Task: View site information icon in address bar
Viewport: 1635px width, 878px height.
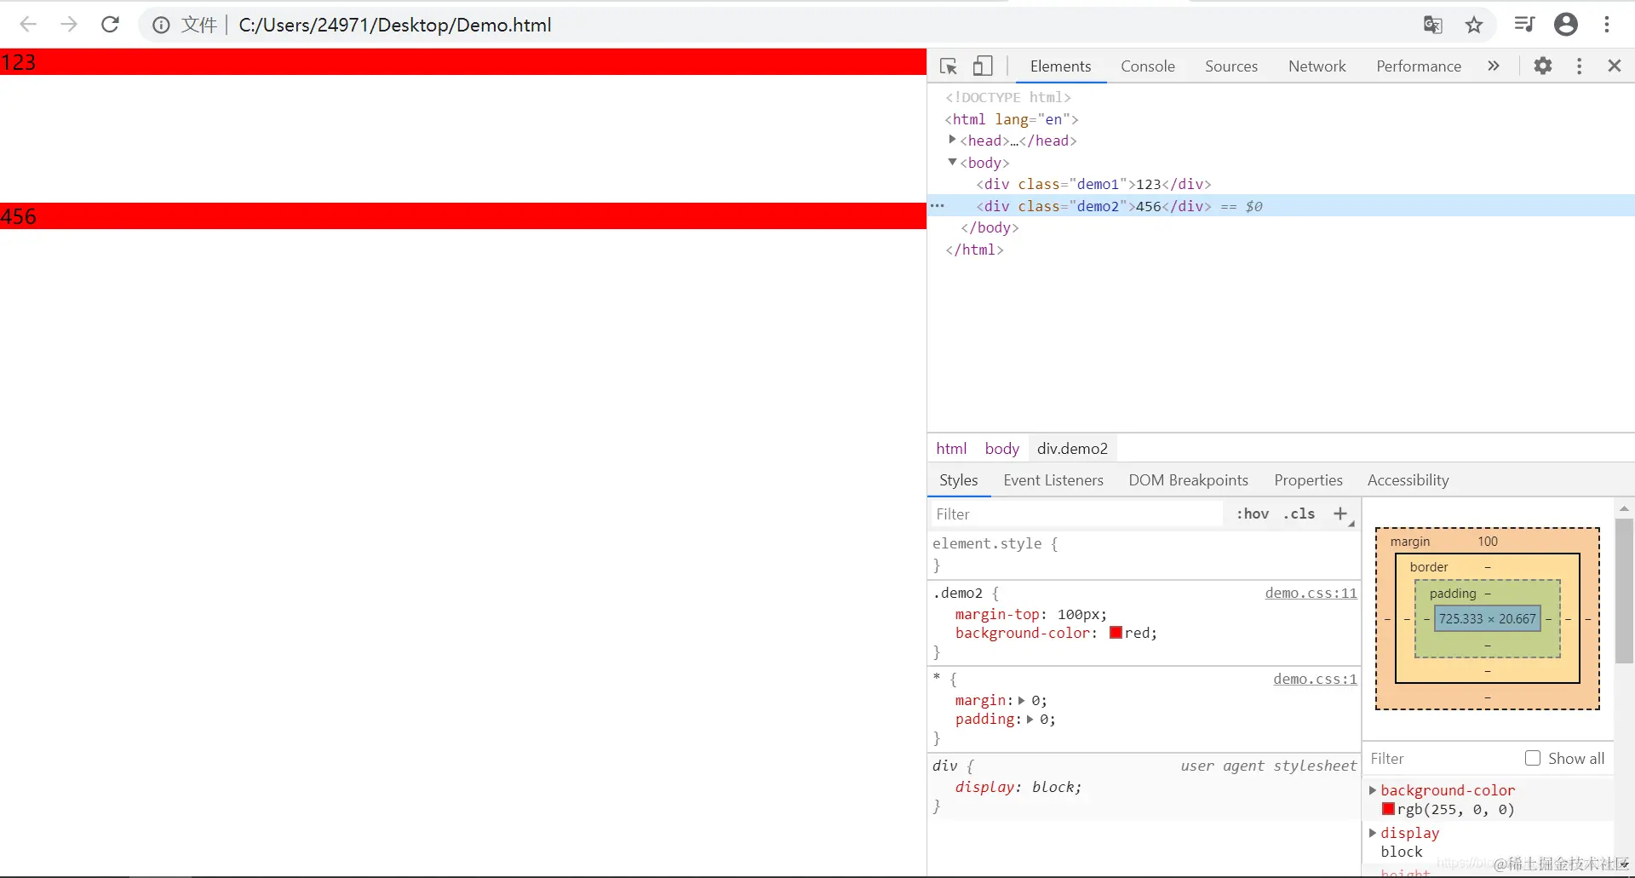Action: coord(161,26)
